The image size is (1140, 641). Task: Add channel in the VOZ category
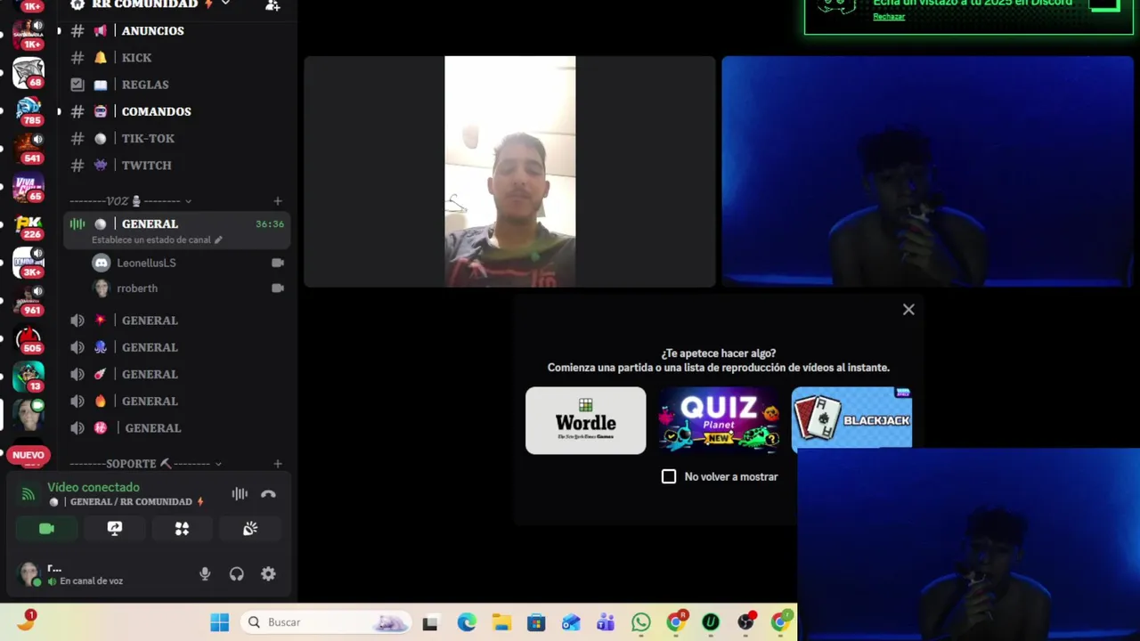[x=278, y=201]
